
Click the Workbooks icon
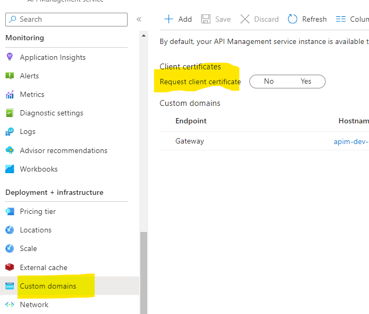(x=10, y=169)
